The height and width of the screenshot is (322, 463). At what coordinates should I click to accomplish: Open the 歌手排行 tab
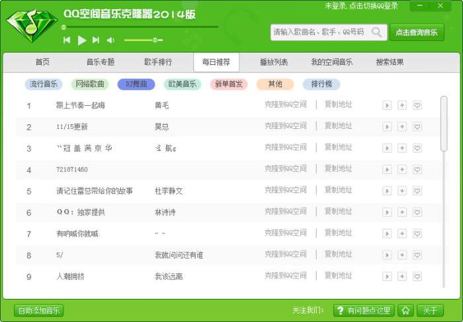coord(158,62)
